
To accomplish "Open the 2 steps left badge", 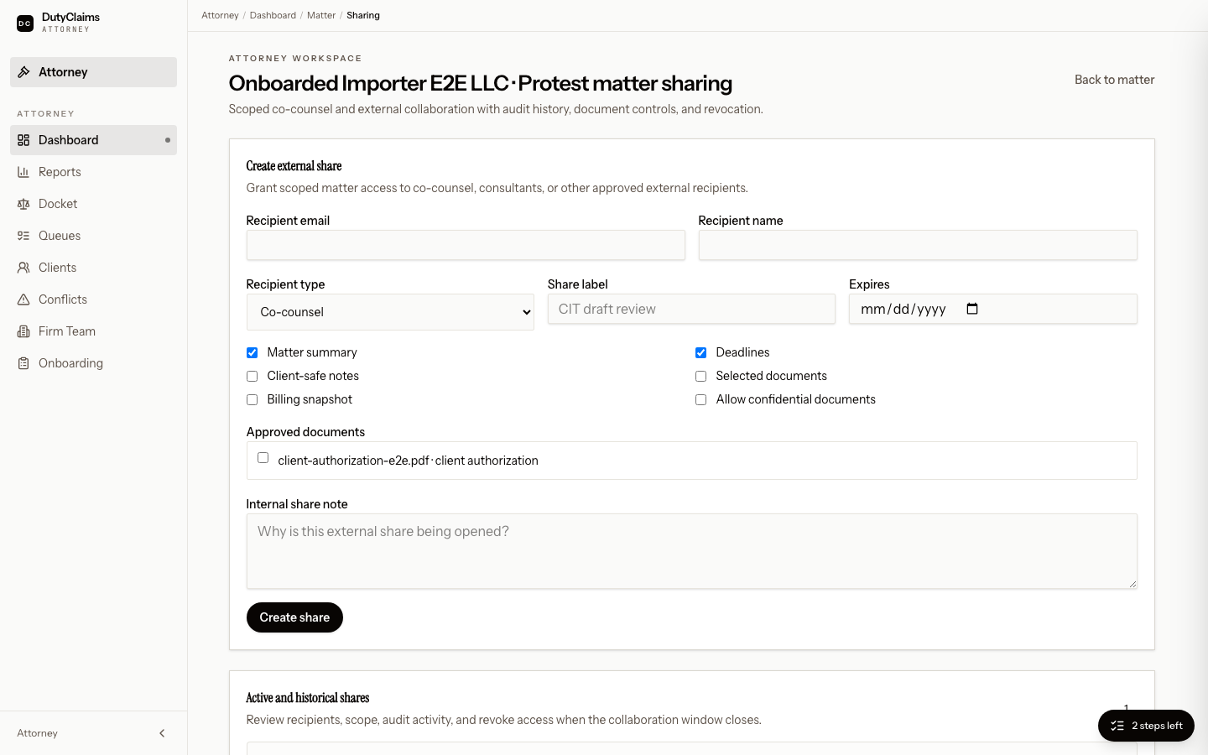I will click(x=1146, y=726).
